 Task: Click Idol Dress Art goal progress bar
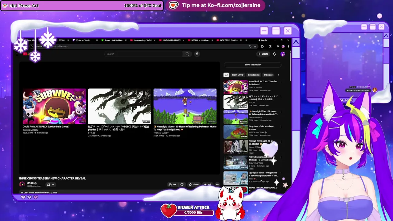82,6
